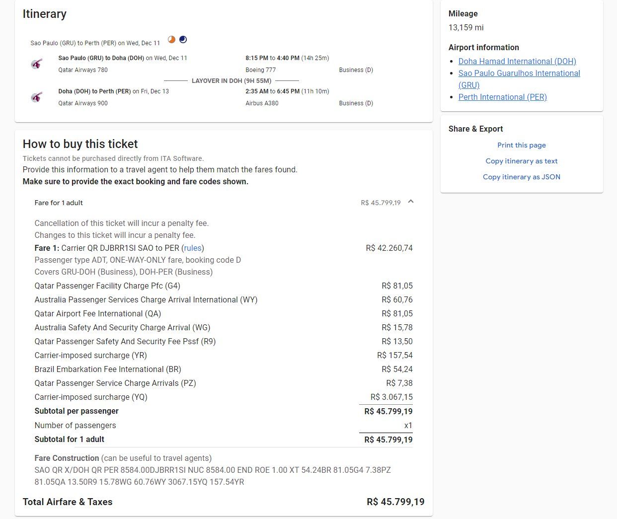Click the 13,159 mi mileage value
This screenshot has height=519, width=617.
(466, 27)
